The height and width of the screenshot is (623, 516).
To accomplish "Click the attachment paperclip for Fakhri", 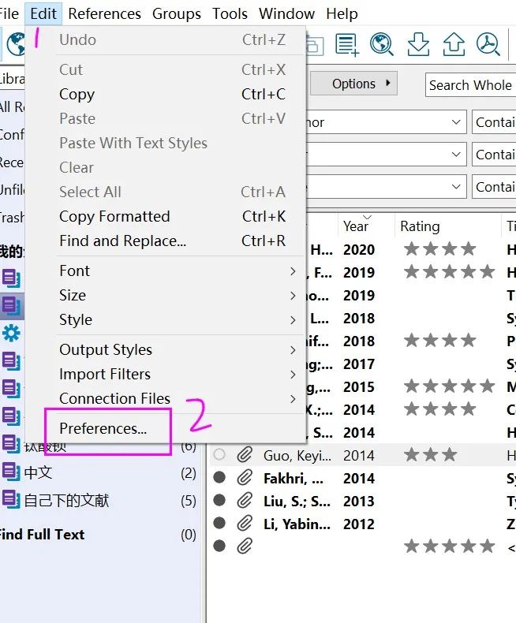I will (x=245, y=478).
